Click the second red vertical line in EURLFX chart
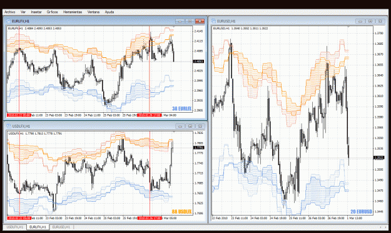391x233 pixels. (x=150, y=70)
